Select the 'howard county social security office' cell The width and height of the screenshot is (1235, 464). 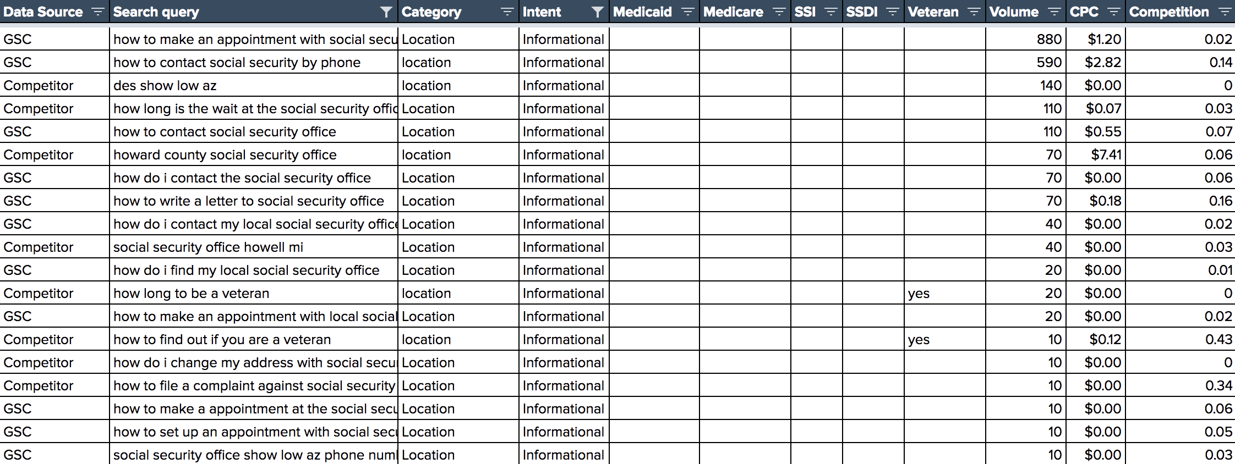(x=254, y=154)
